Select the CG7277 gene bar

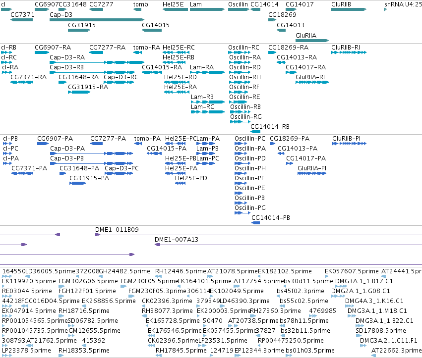tap(96, 9)
